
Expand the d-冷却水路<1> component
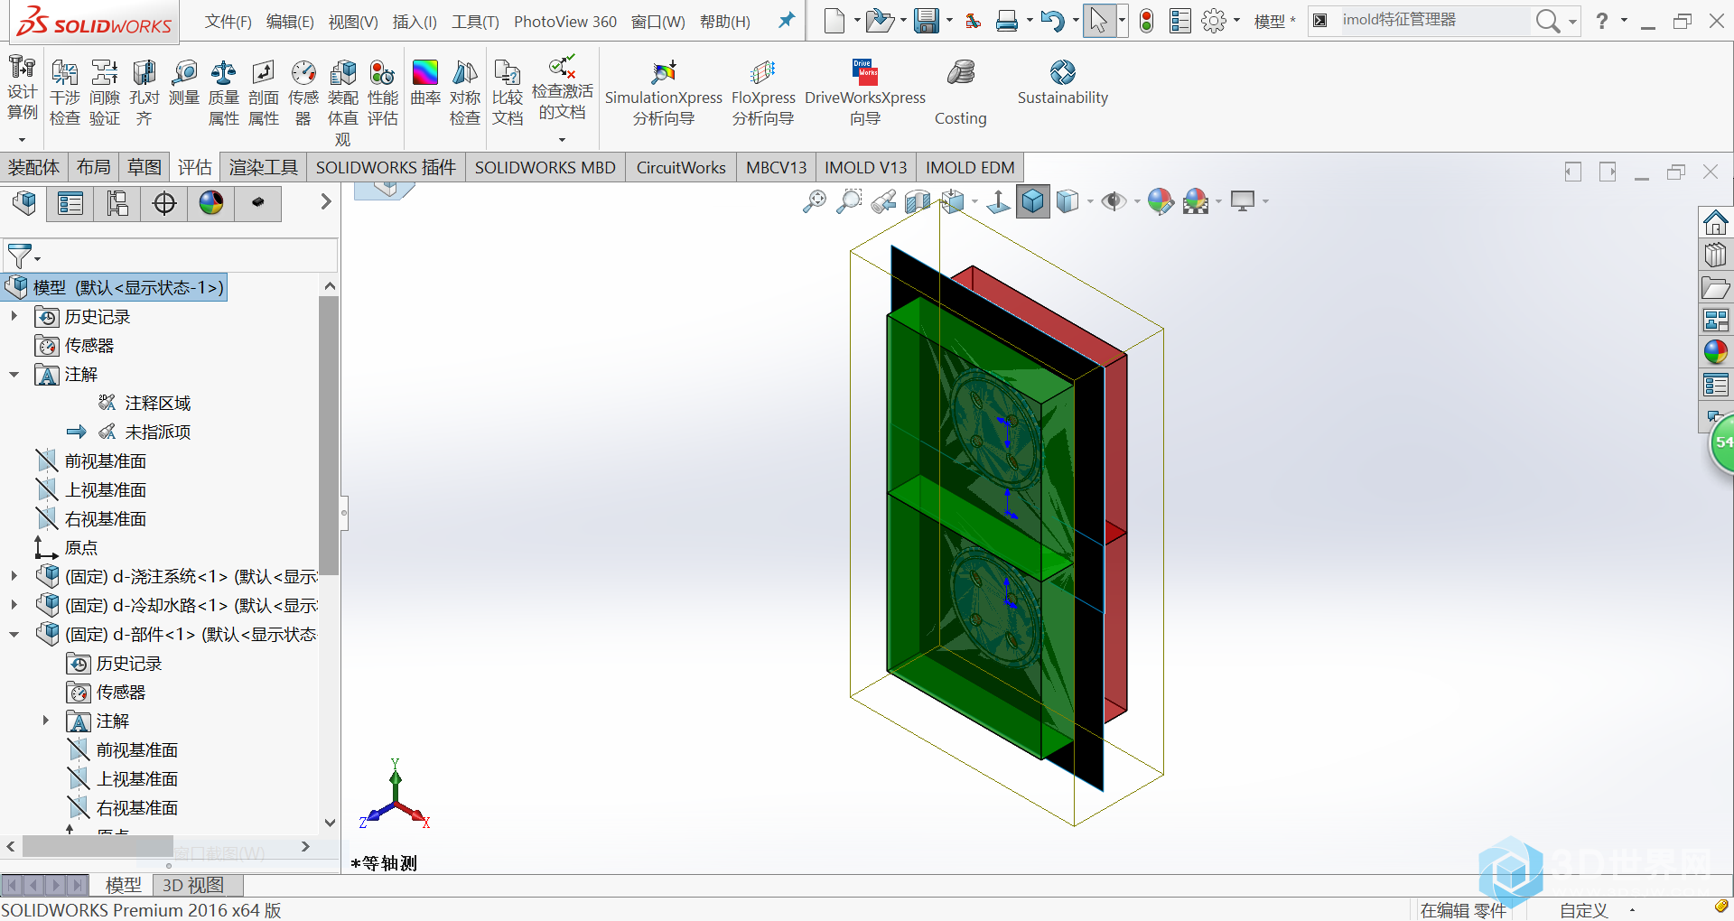14,605
